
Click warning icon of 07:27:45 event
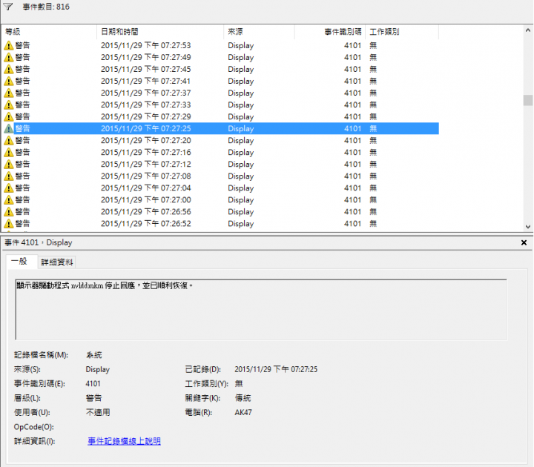pos(8,69)
